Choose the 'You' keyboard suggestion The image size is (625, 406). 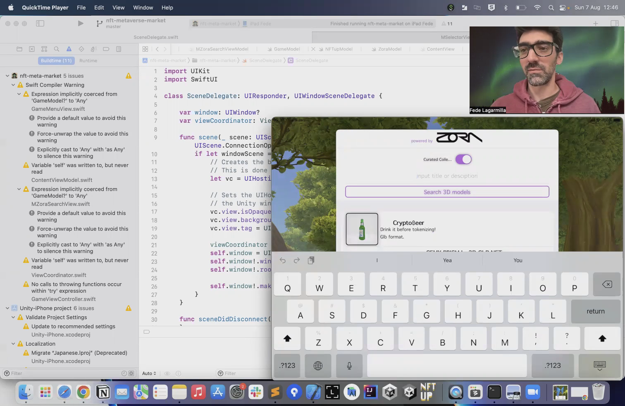(x=518, y=260)
